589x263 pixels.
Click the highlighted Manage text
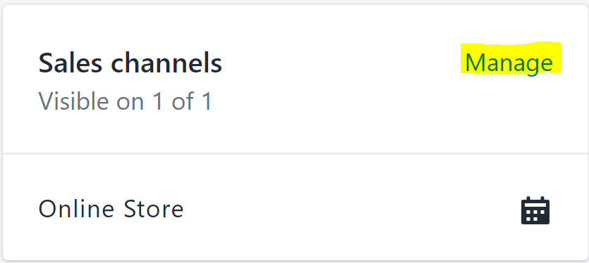coord(509,63)
